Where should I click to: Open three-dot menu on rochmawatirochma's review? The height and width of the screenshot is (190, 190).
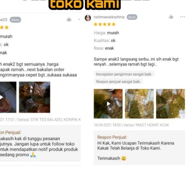point(182,17)
